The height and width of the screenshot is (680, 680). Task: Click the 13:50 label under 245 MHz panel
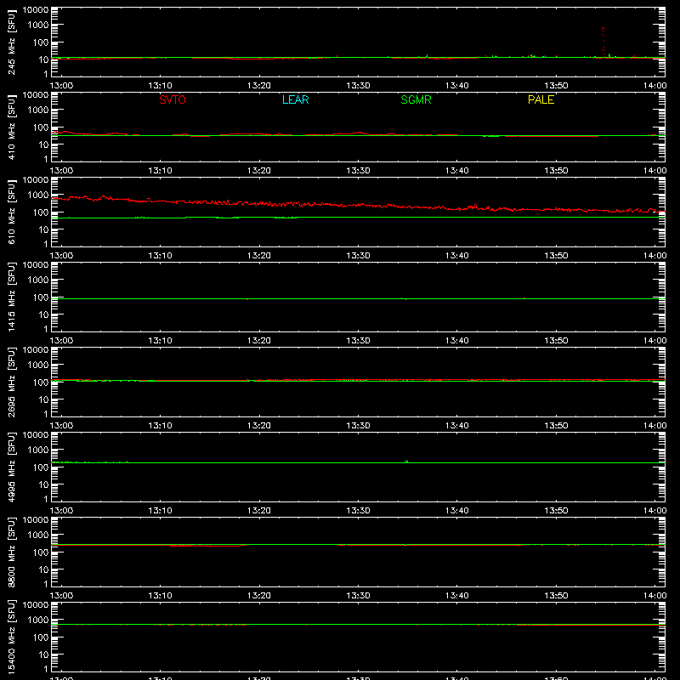coord(556,86)
